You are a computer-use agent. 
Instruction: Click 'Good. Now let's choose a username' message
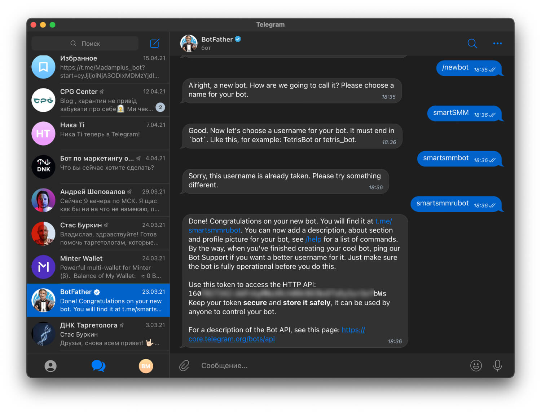(x=291, y=136)
